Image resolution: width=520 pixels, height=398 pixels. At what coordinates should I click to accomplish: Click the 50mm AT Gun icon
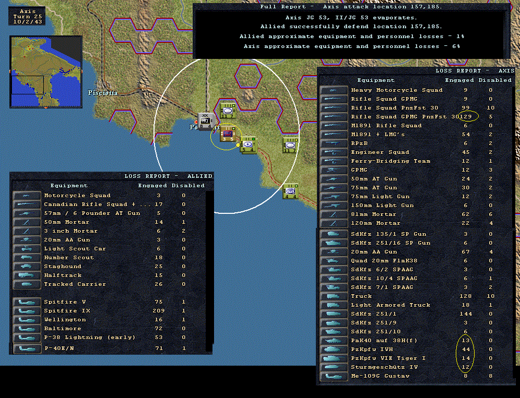click(333, 179)
